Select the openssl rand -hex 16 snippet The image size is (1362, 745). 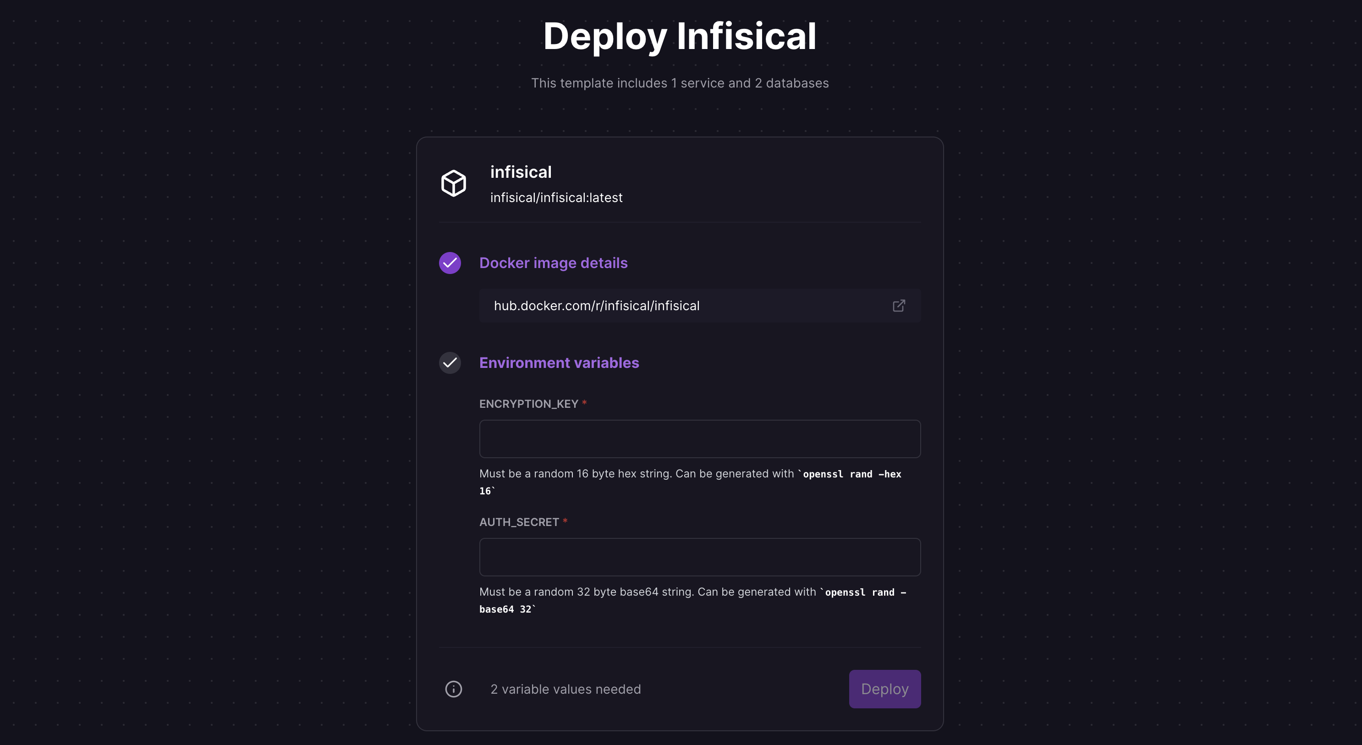coord(851,474)
